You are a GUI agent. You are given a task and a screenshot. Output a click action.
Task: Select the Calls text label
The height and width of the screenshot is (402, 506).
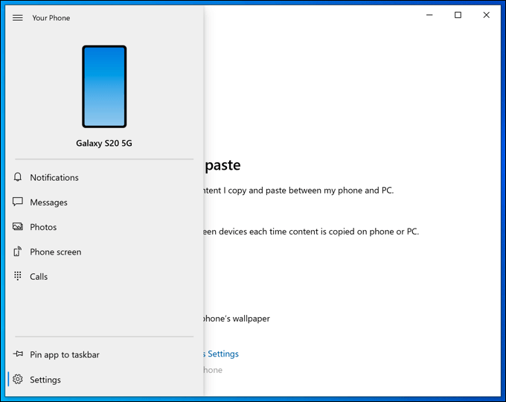39,276
